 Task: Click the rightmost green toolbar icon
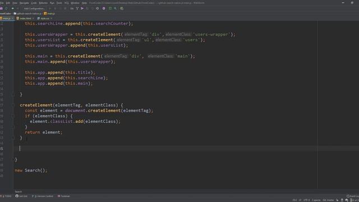coord(122,8)
